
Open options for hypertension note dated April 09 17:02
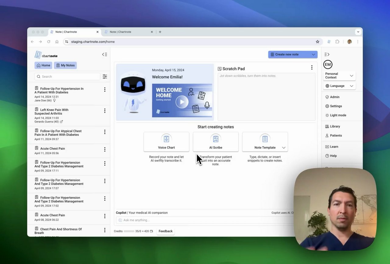pos(105,198)
